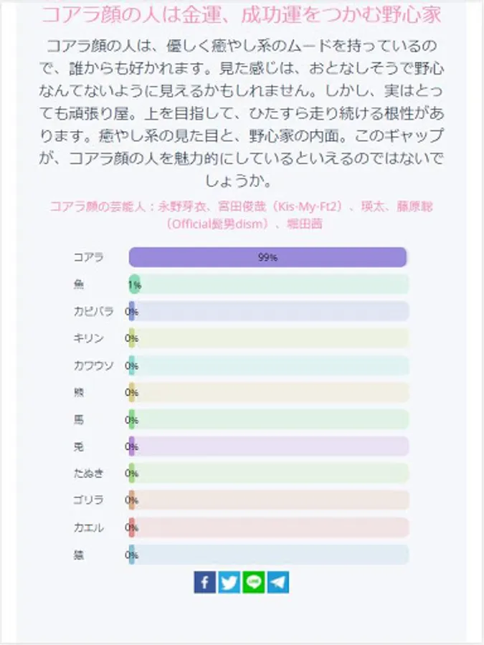Share result on Facebook

click(204, 582)
